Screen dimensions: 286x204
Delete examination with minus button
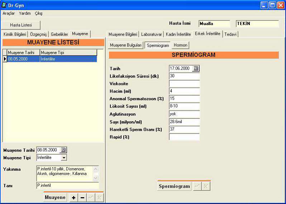click(x=82, y=198)
